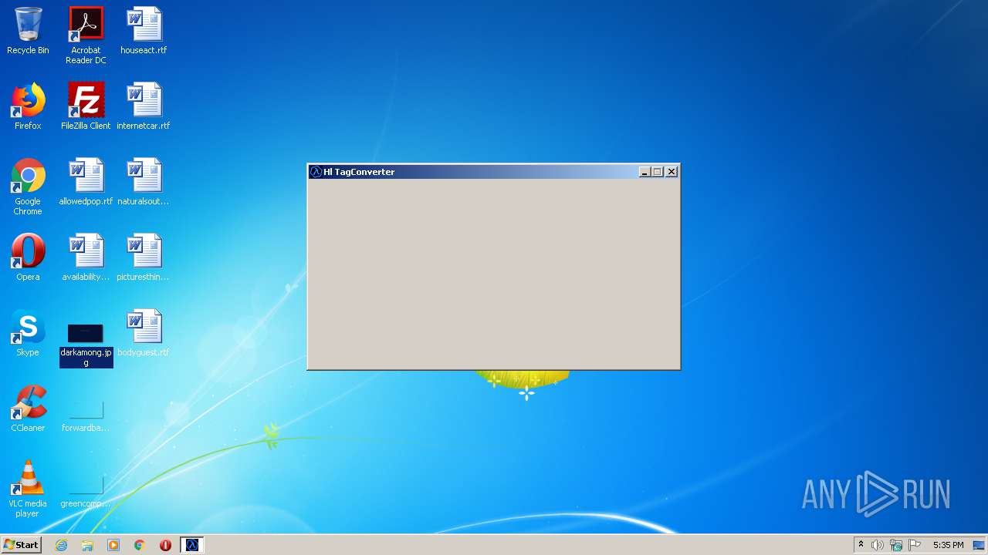
Task: Open Firefox desktop shortcut
Action: tap(28, 106)
